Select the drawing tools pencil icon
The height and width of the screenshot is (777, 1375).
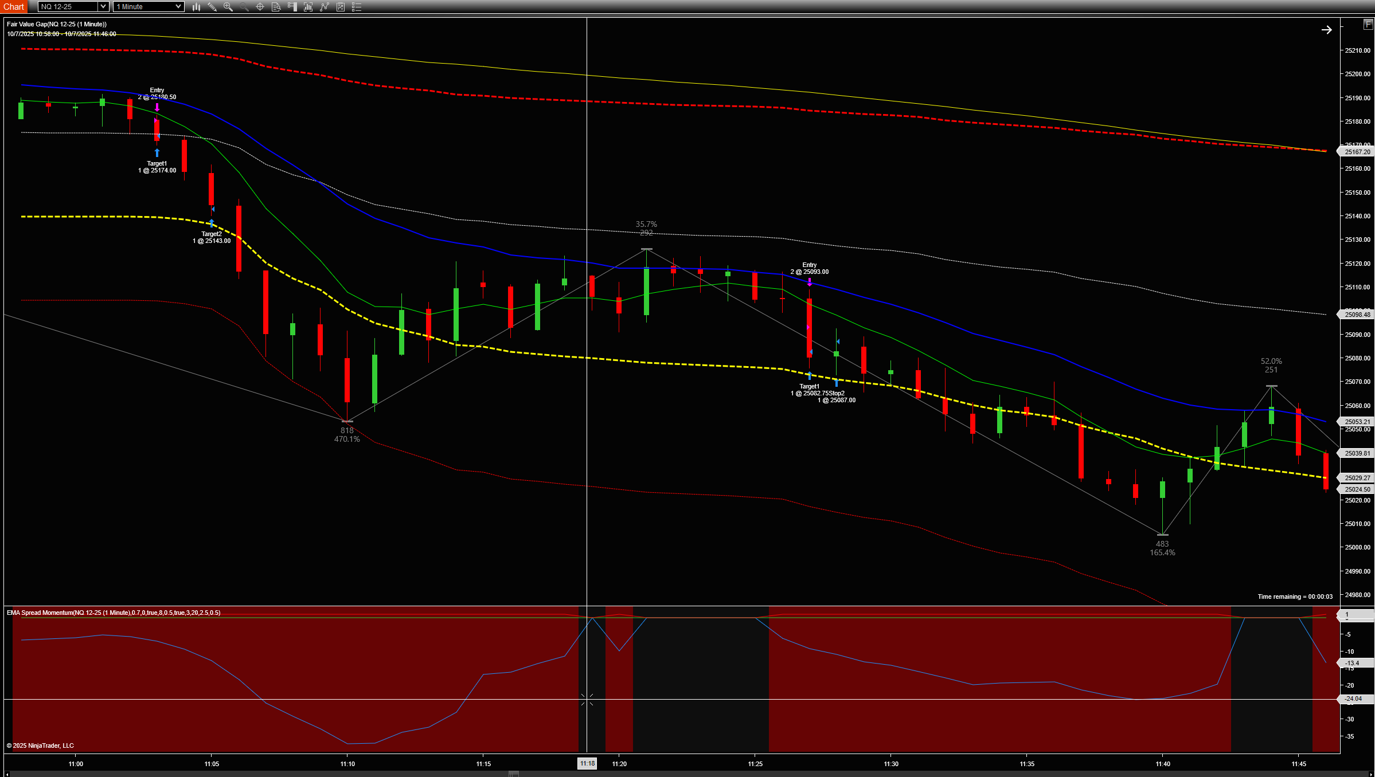pos(212,7)
